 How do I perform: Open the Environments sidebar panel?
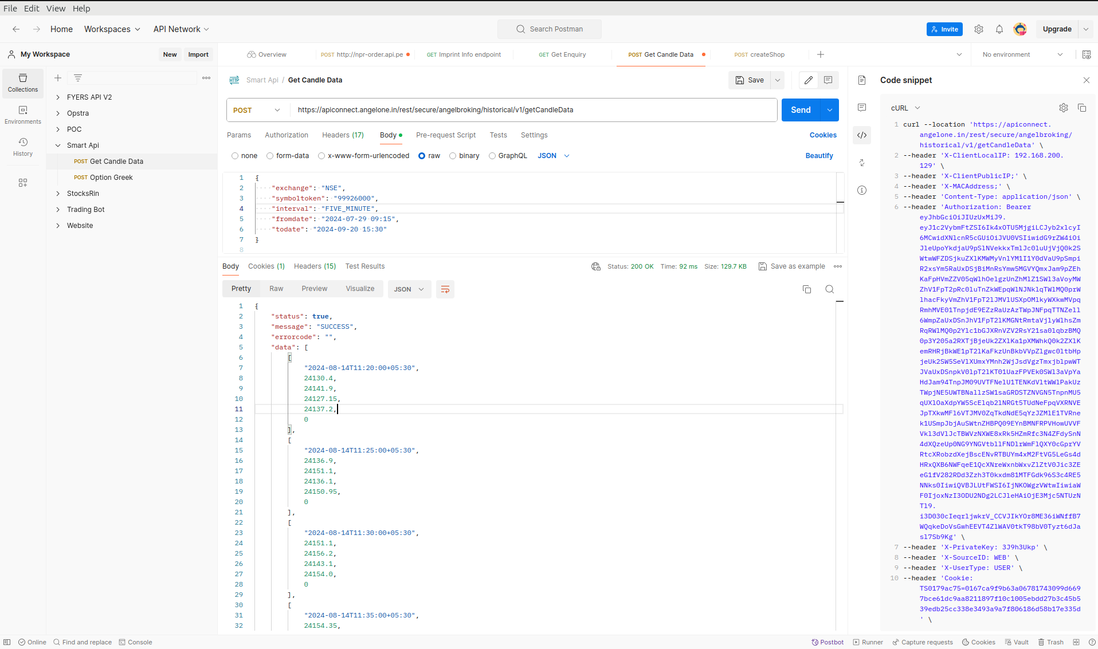pos(23,115)
